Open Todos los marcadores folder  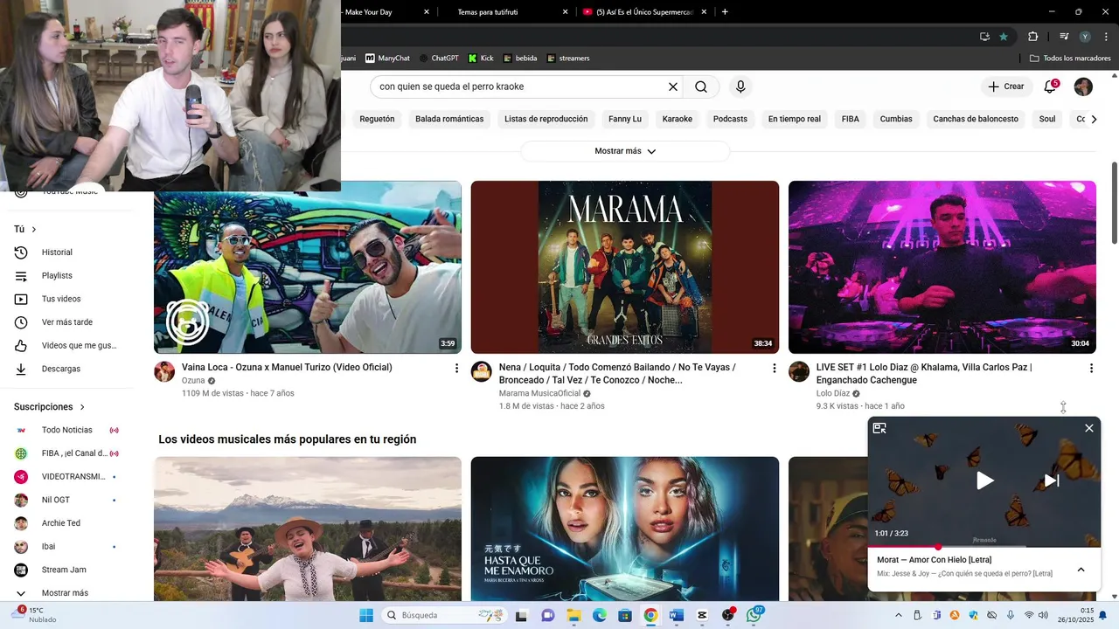1070,59
